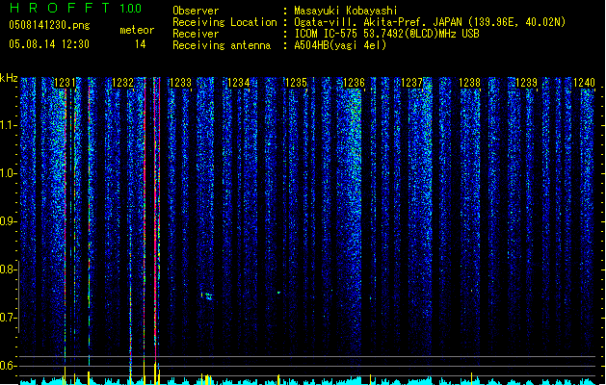Click observer name Masayuki Kobayashi
606x385 pixels.
[x=345, y=11]
